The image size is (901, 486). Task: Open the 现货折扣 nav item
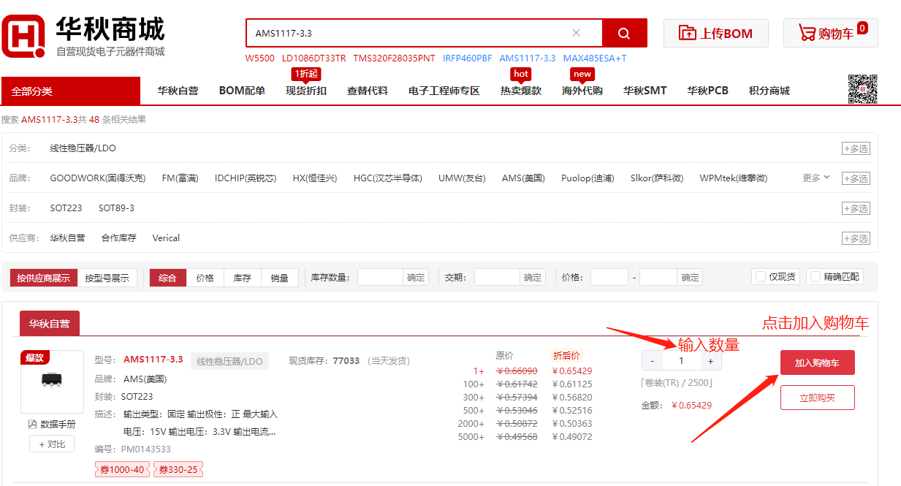[305, 91]
